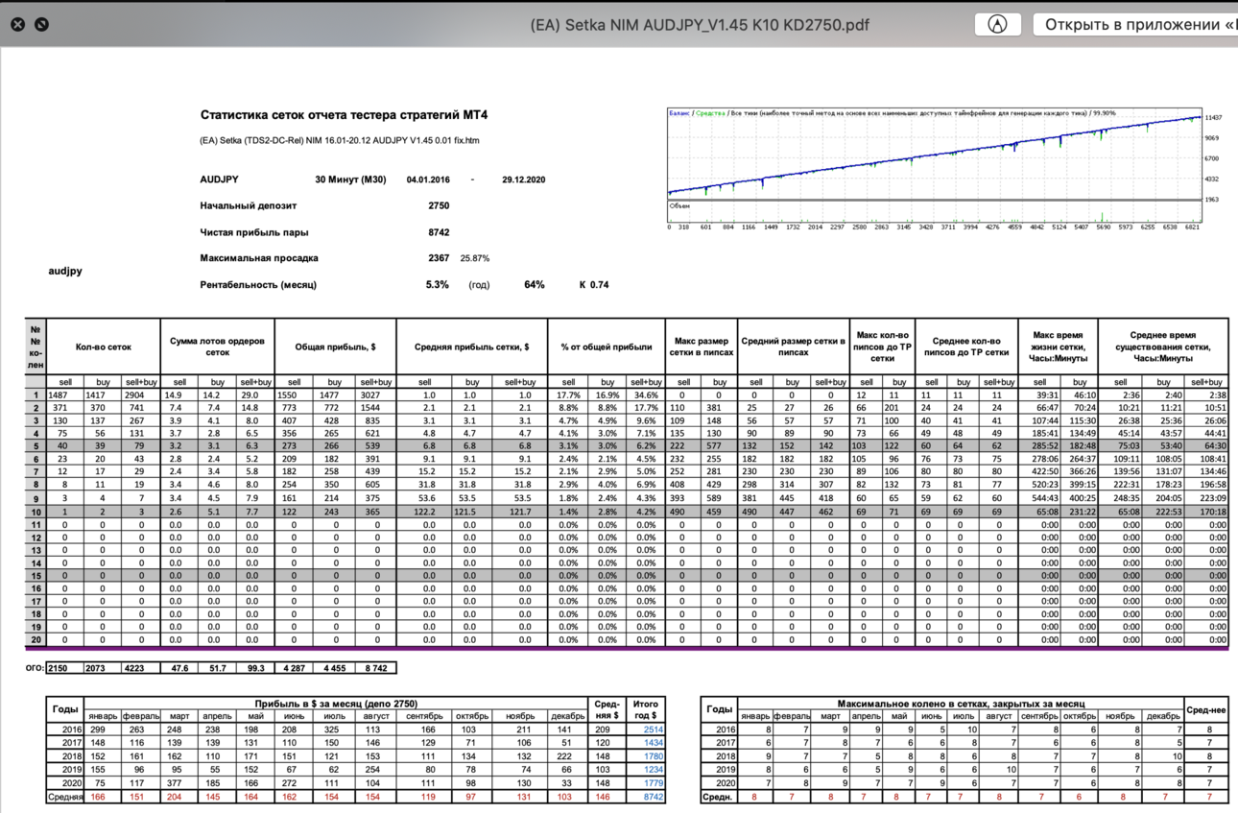Screen dimensions: 1238x813
Task: Click 'Среднее время существования сетки' header
Action: tap(1163, 347)
